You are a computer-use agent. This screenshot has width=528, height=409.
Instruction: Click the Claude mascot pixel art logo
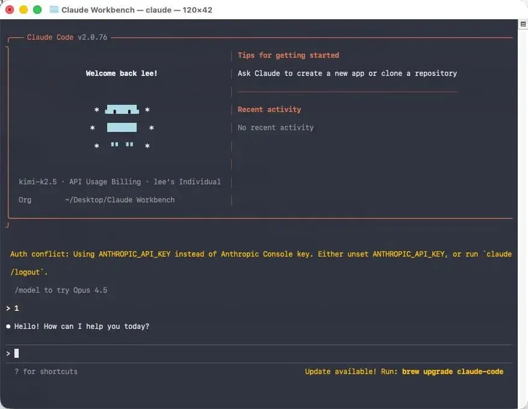point(122,127)
